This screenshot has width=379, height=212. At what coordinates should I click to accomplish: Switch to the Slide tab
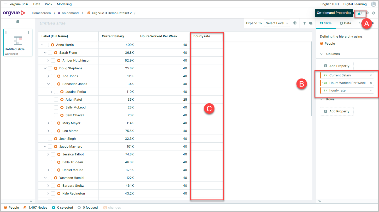pyautogui.click(x=326, y=23)
